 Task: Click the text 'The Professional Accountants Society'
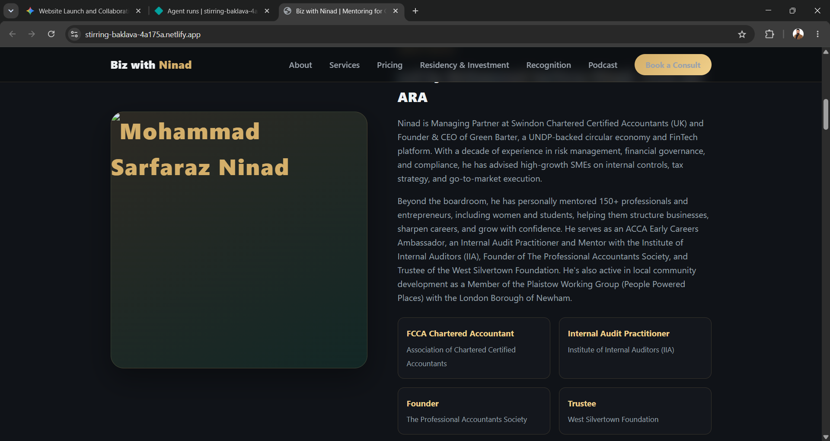(466, 419)
